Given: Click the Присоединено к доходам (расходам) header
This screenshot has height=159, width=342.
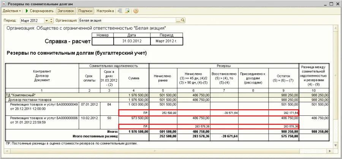Looking at the screenshot, I should pyautogui.click(x=253, y=78).
